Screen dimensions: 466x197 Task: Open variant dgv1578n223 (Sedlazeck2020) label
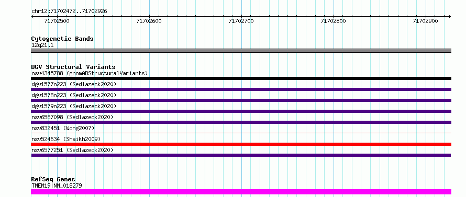pyautogui.click(x=74, y=95)
